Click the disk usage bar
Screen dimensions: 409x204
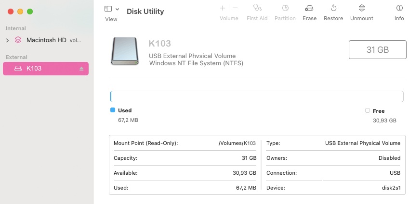(257, 96)
